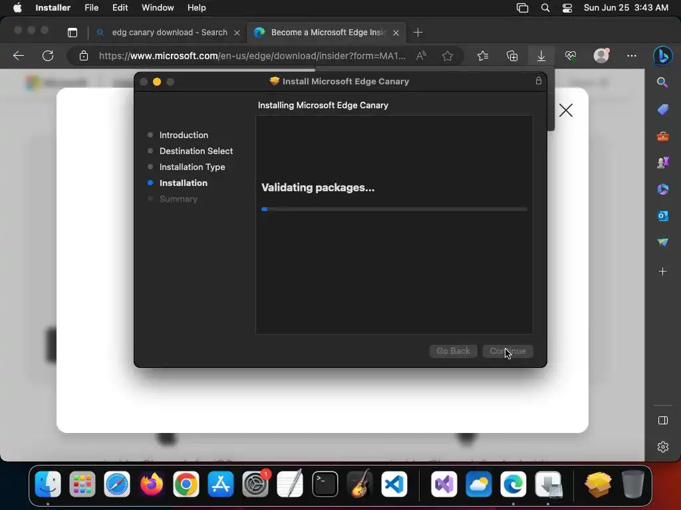681x510 pixels.
Task: Close the web page dialog X
Action: [566, 110]
